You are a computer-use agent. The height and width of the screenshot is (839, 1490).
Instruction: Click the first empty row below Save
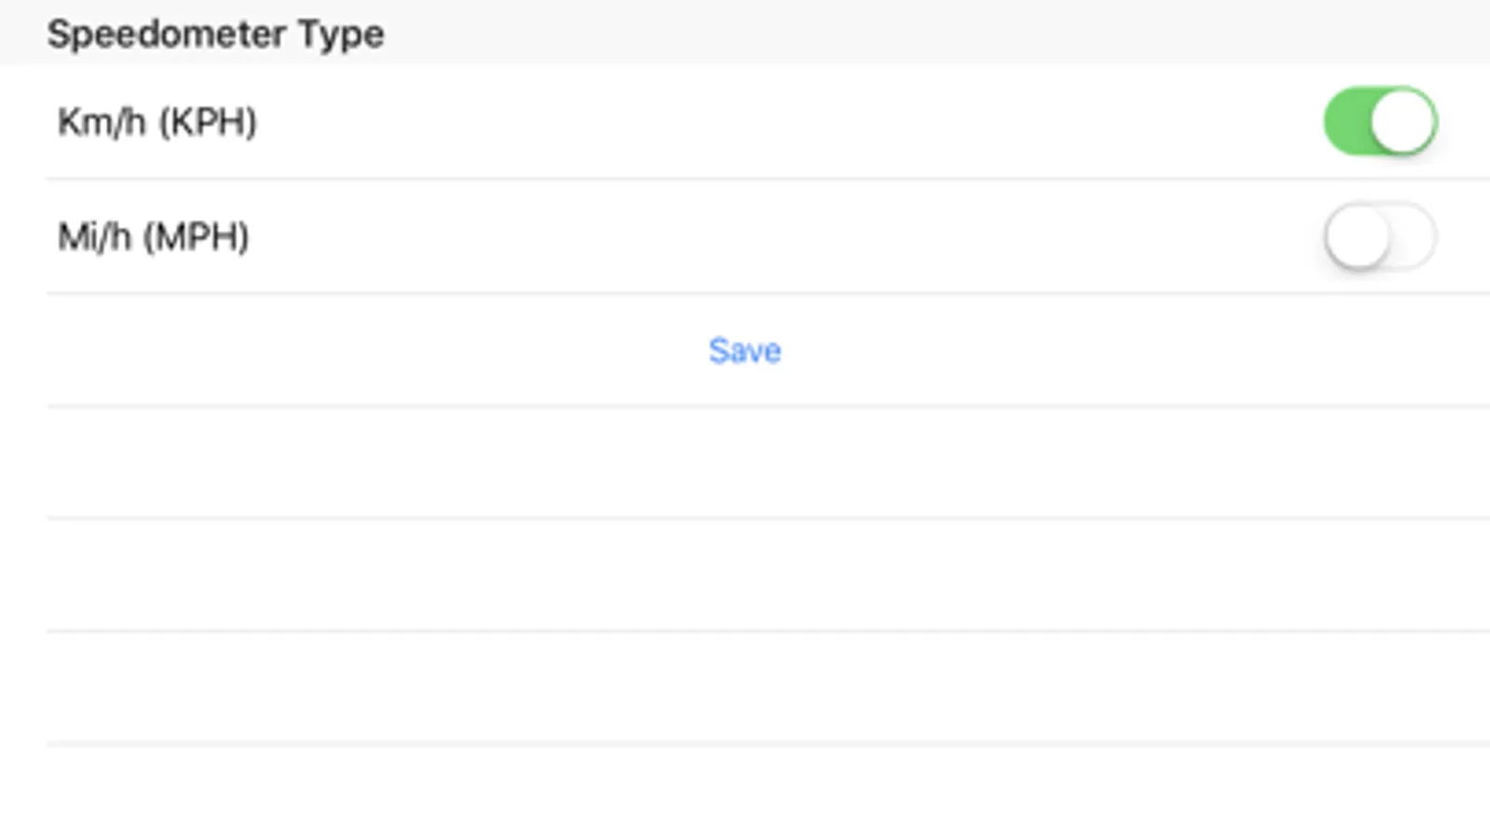click(745, 462)
